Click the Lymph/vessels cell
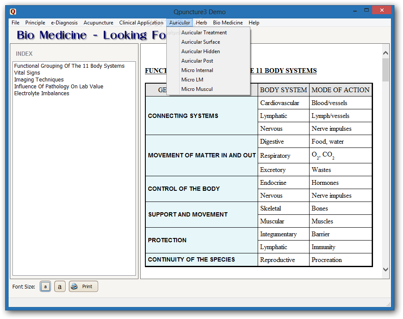403x319 pixels. tap(340, 116)
